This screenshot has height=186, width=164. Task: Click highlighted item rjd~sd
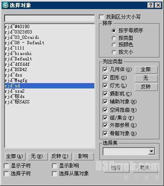(49, 86)
